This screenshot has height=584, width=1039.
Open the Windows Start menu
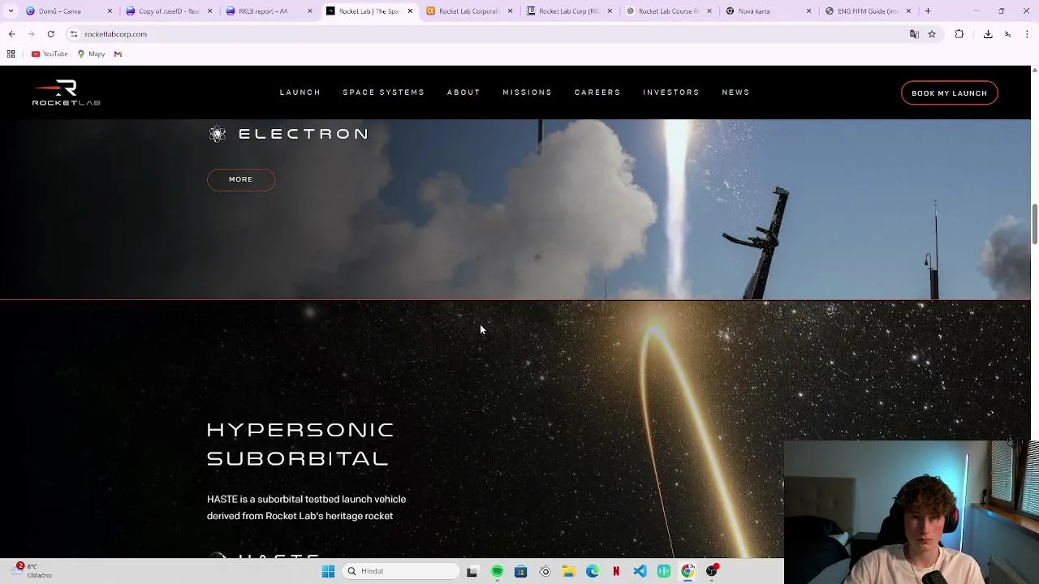[328, 571]
